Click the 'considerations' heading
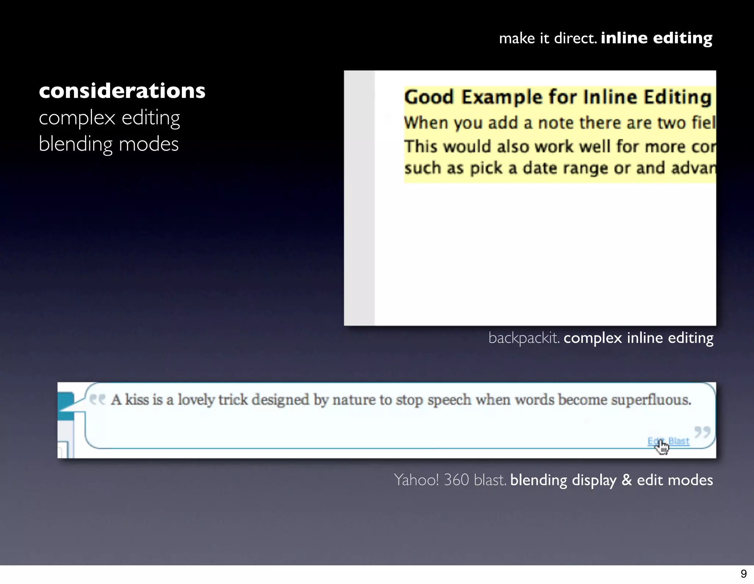754x584 pixels. [x=122, y=91]
